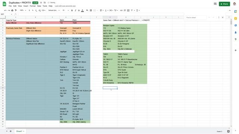
Task: Click the Explore button at the bottom right
Action: (228, 131)
